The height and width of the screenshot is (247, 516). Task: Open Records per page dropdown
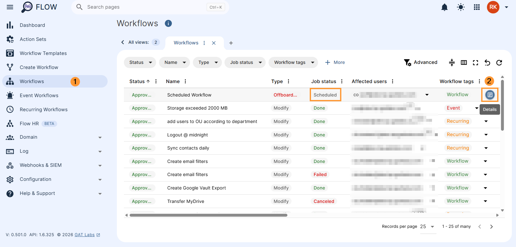tap(428, 227)
